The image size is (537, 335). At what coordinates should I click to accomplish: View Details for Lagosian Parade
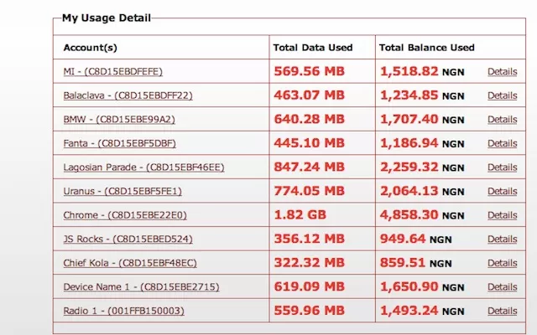pos(502,167)
